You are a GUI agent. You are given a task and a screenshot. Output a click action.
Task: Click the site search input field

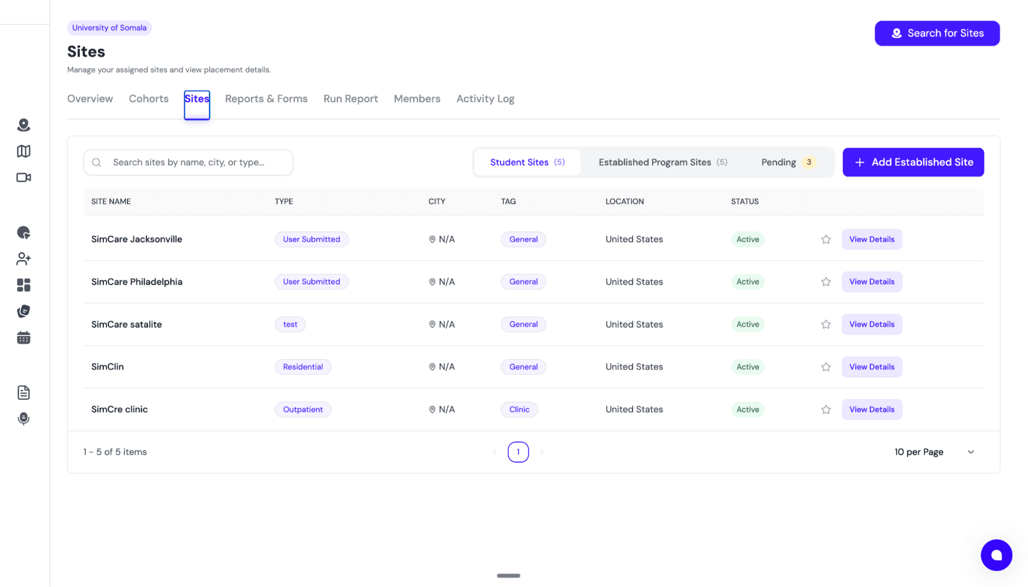pos(188,162)
